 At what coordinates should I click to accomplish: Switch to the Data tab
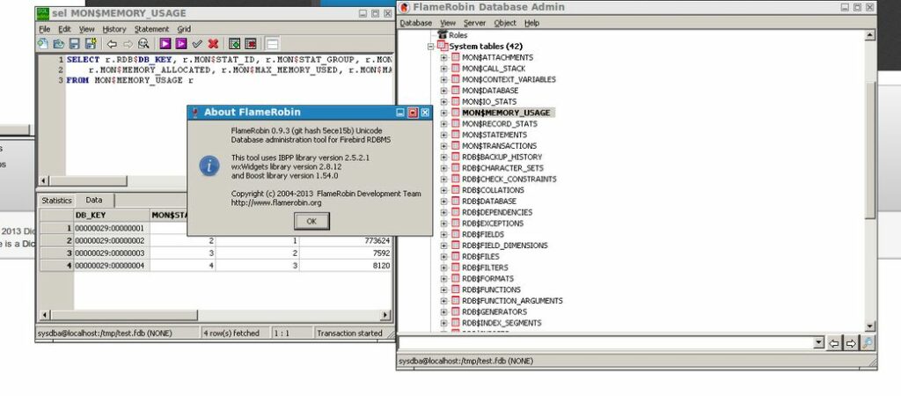(x=94, y=200)
